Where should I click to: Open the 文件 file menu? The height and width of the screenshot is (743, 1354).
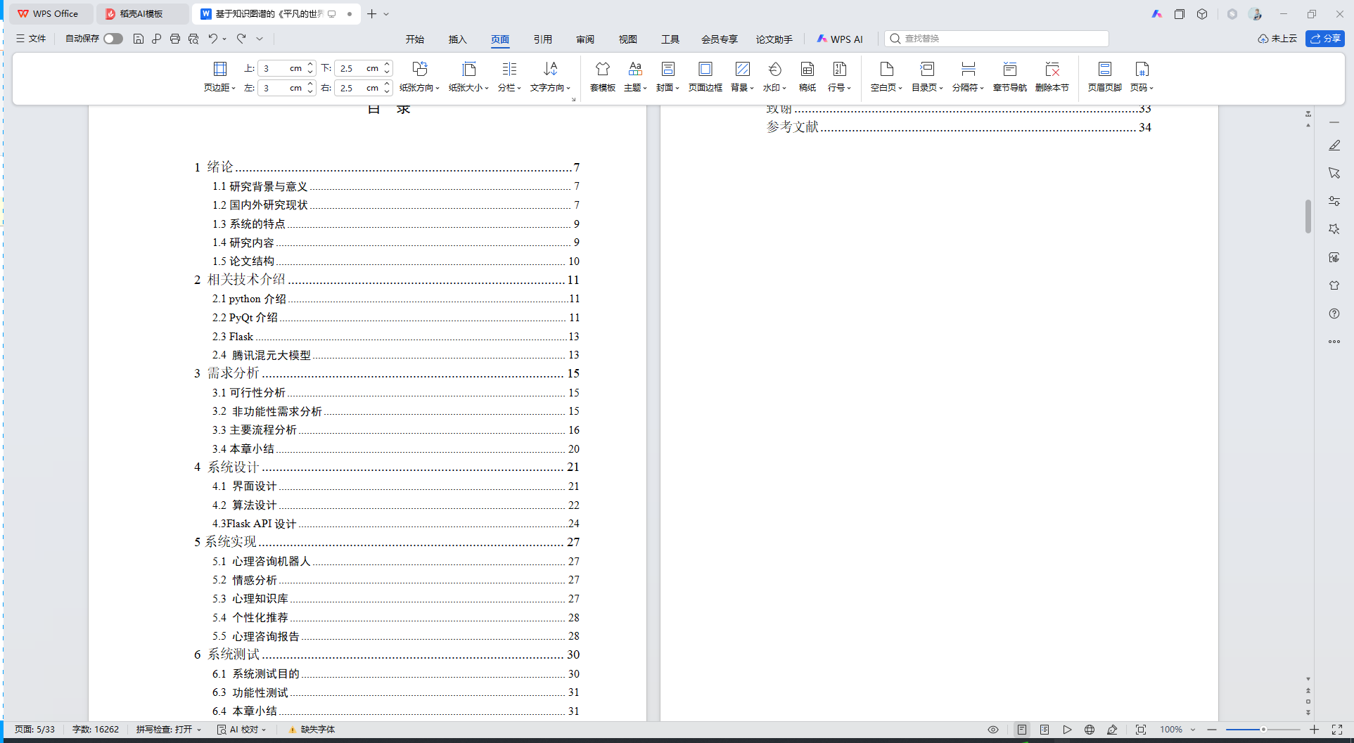32,39
